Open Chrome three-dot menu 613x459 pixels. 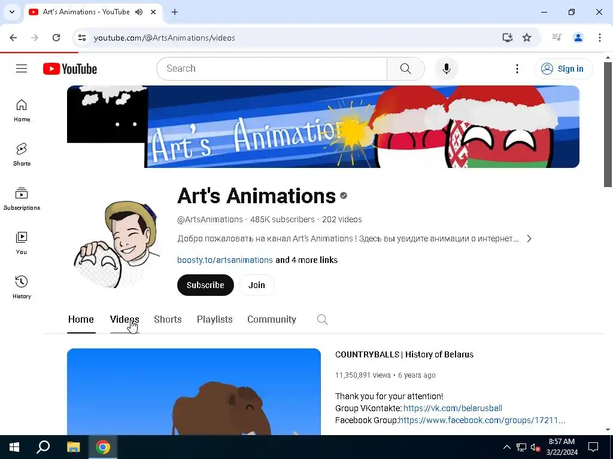click(x=600, y=38)
